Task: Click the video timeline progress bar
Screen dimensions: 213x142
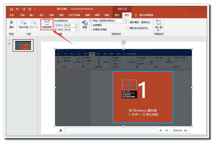Action: 111,130
